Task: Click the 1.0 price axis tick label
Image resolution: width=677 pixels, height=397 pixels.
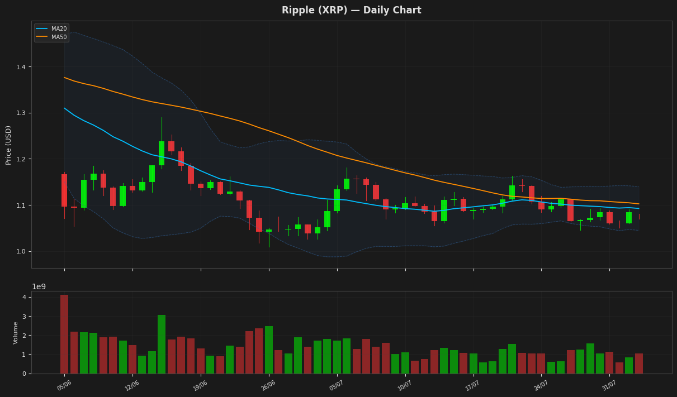Action: click(22, 251)
